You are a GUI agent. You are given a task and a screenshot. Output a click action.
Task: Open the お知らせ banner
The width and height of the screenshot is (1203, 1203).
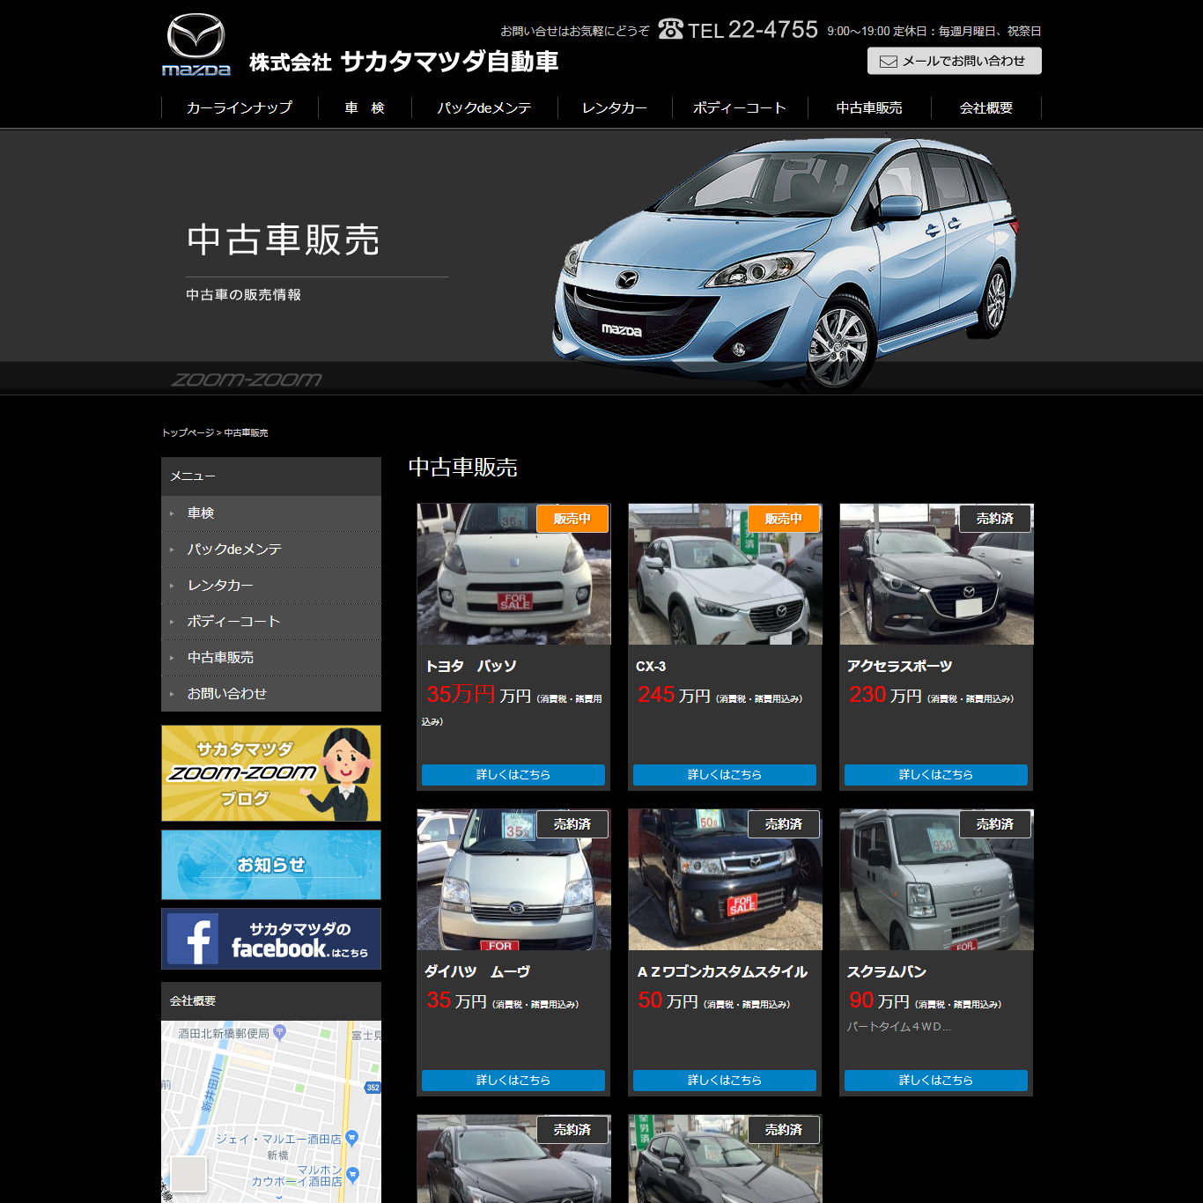(x=271, y=865)
